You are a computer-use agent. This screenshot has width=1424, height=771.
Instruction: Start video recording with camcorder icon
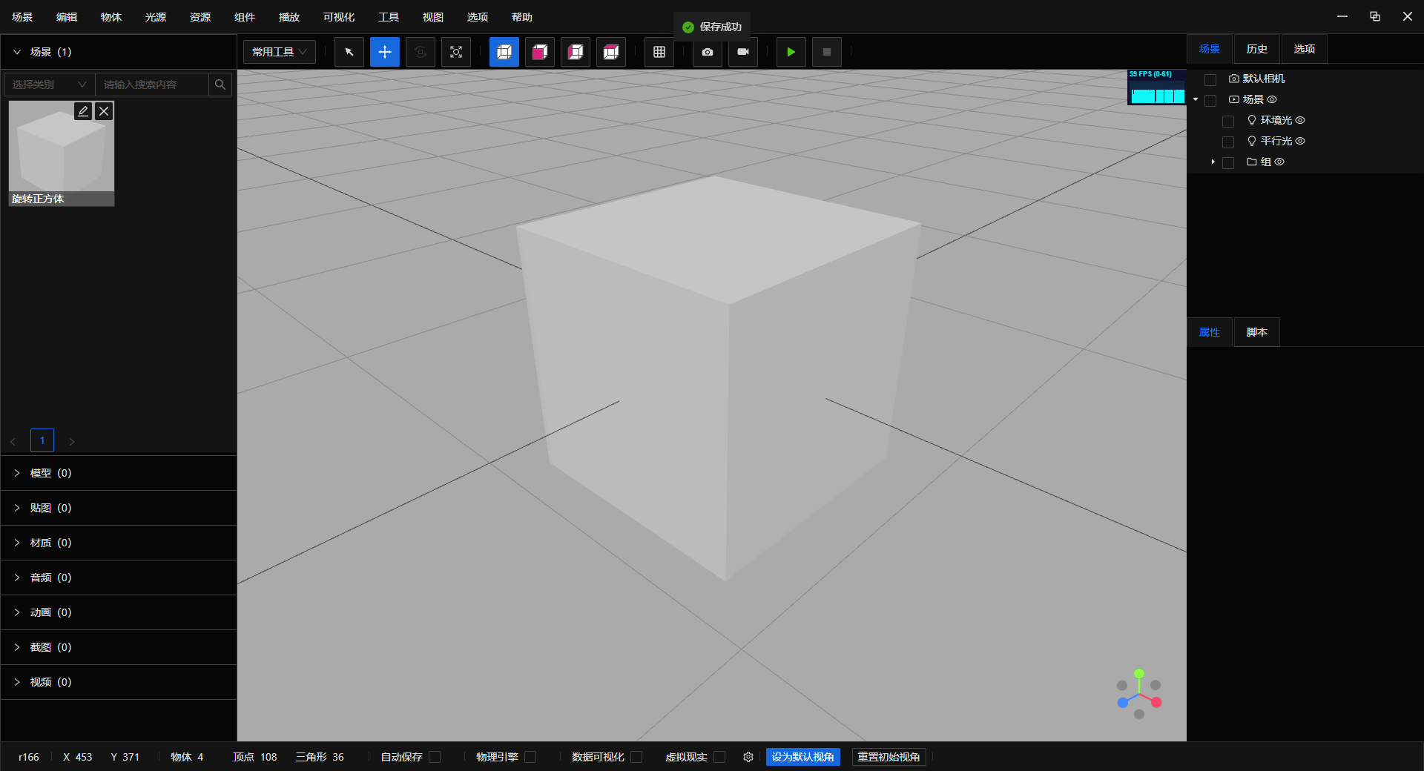click(743, 52)
